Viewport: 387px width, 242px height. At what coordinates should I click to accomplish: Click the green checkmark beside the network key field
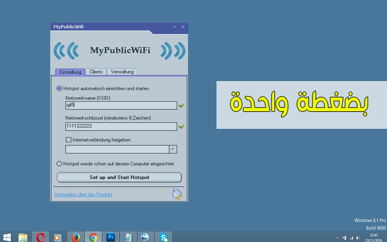tap(181, 126)
